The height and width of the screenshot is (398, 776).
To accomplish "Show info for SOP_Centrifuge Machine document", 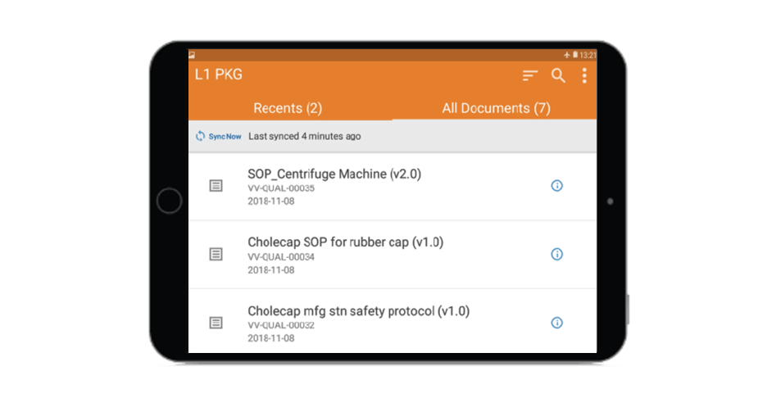I will (557, 186).
